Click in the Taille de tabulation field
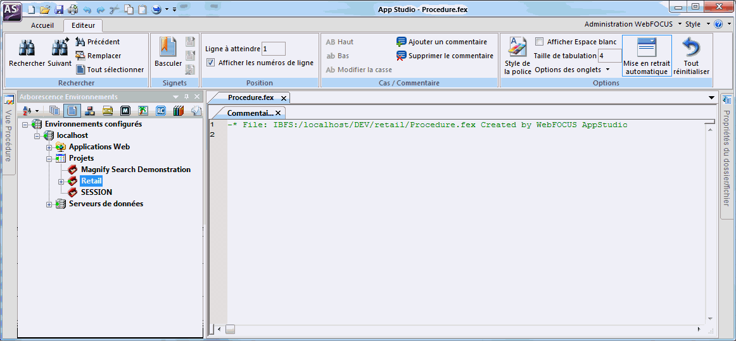 pos(609,55)
